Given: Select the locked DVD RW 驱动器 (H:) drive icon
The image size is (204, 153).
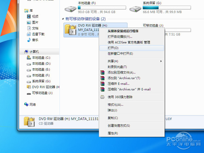Looking at the screenshot, I should pos(70,30).
